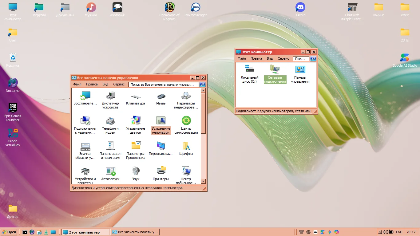Open Диспетчер устройств in control panel

pos(110,100)
